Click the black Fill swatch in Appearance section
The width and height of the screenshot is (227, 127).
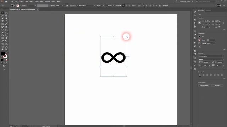pos(199,36)
